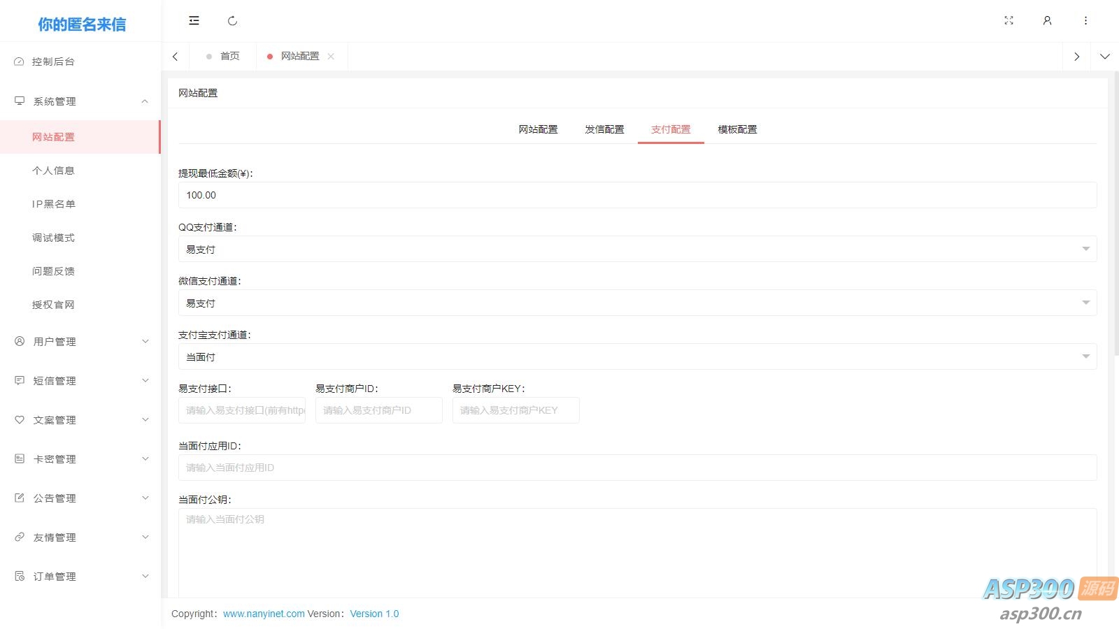The width and height of the screenshot is (1119, 629).
Task: Open the 微信支付通道 dropdown
Action: pyautogui.click(x=636, y=303)
